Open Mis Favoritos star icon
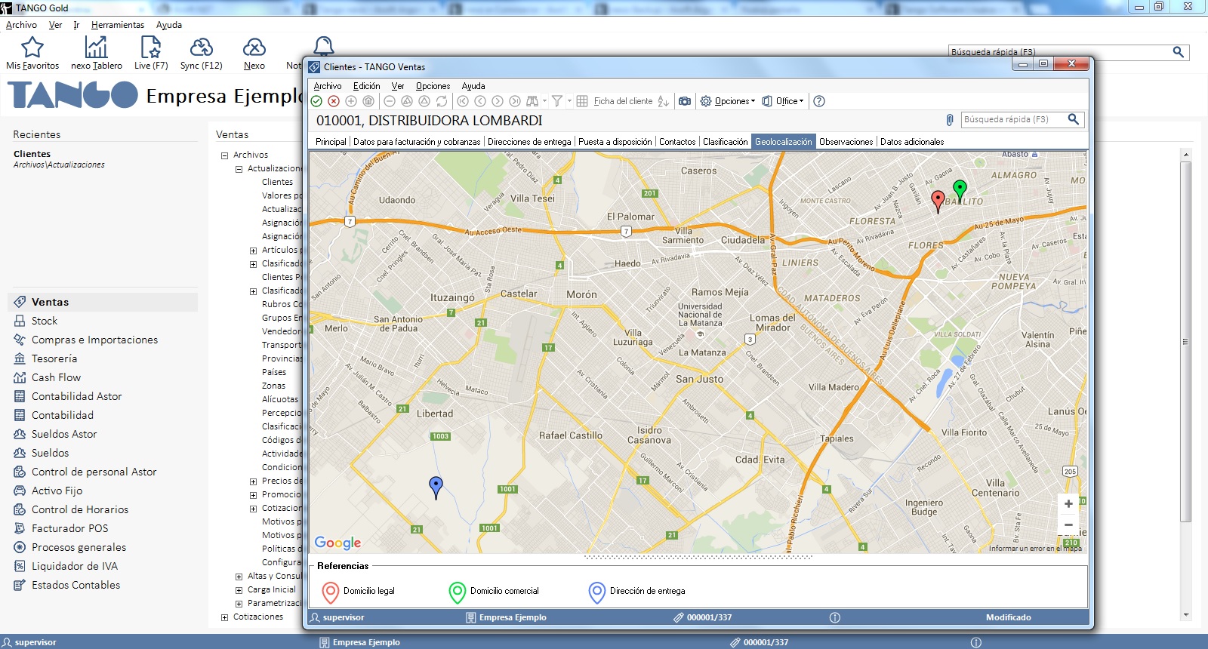 tap(32, 53)
